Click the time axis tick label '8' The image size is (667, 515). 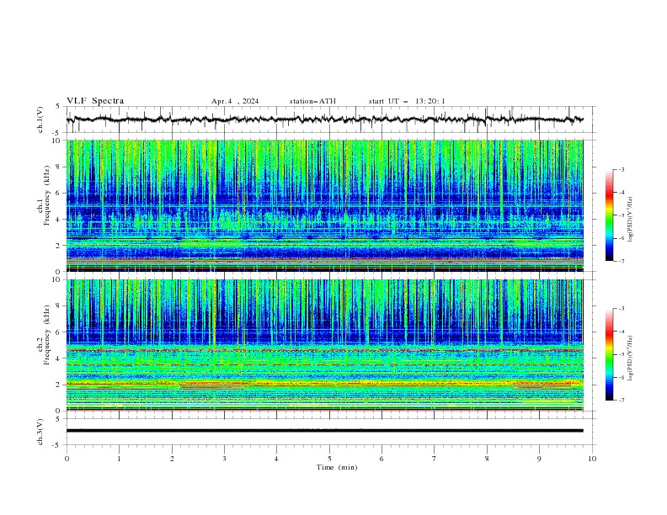tap(487, 459)
